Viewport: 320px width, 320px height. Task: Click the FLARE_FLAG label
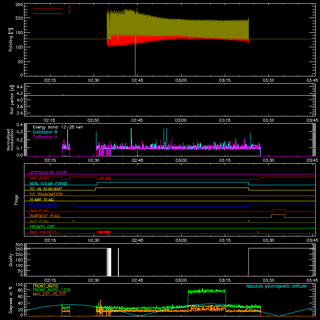[x=42, y=200]
